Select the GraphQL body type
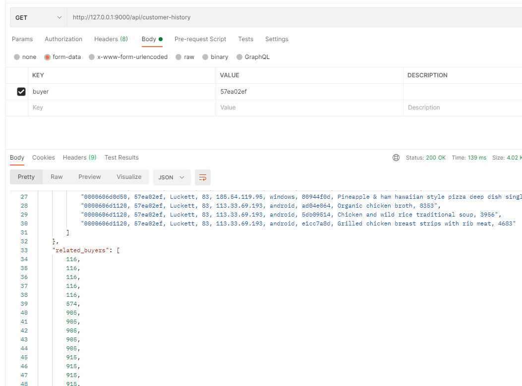 tap(240, 57)
